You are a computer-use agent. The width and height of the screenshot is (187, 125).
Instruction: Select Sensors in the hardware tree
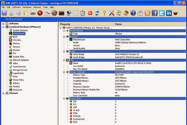(x=16, y=47)
